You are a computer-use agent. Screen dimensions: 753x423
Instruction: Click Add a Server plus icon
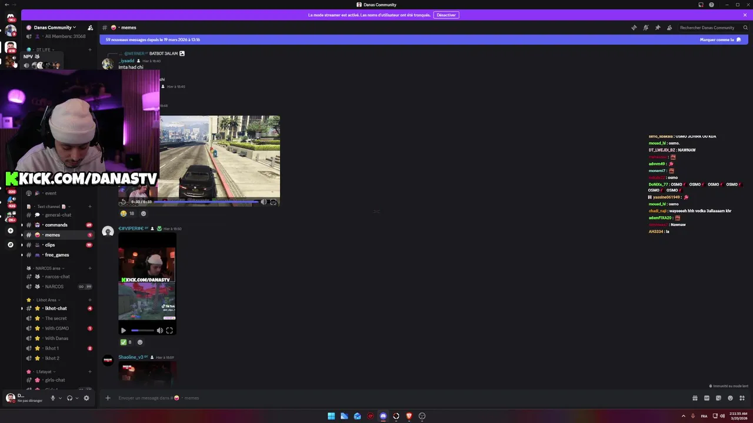(x=11, y=231)
